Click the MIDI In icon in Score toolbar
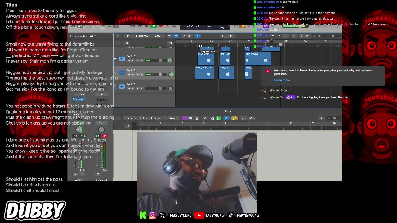 coord(212,118)
